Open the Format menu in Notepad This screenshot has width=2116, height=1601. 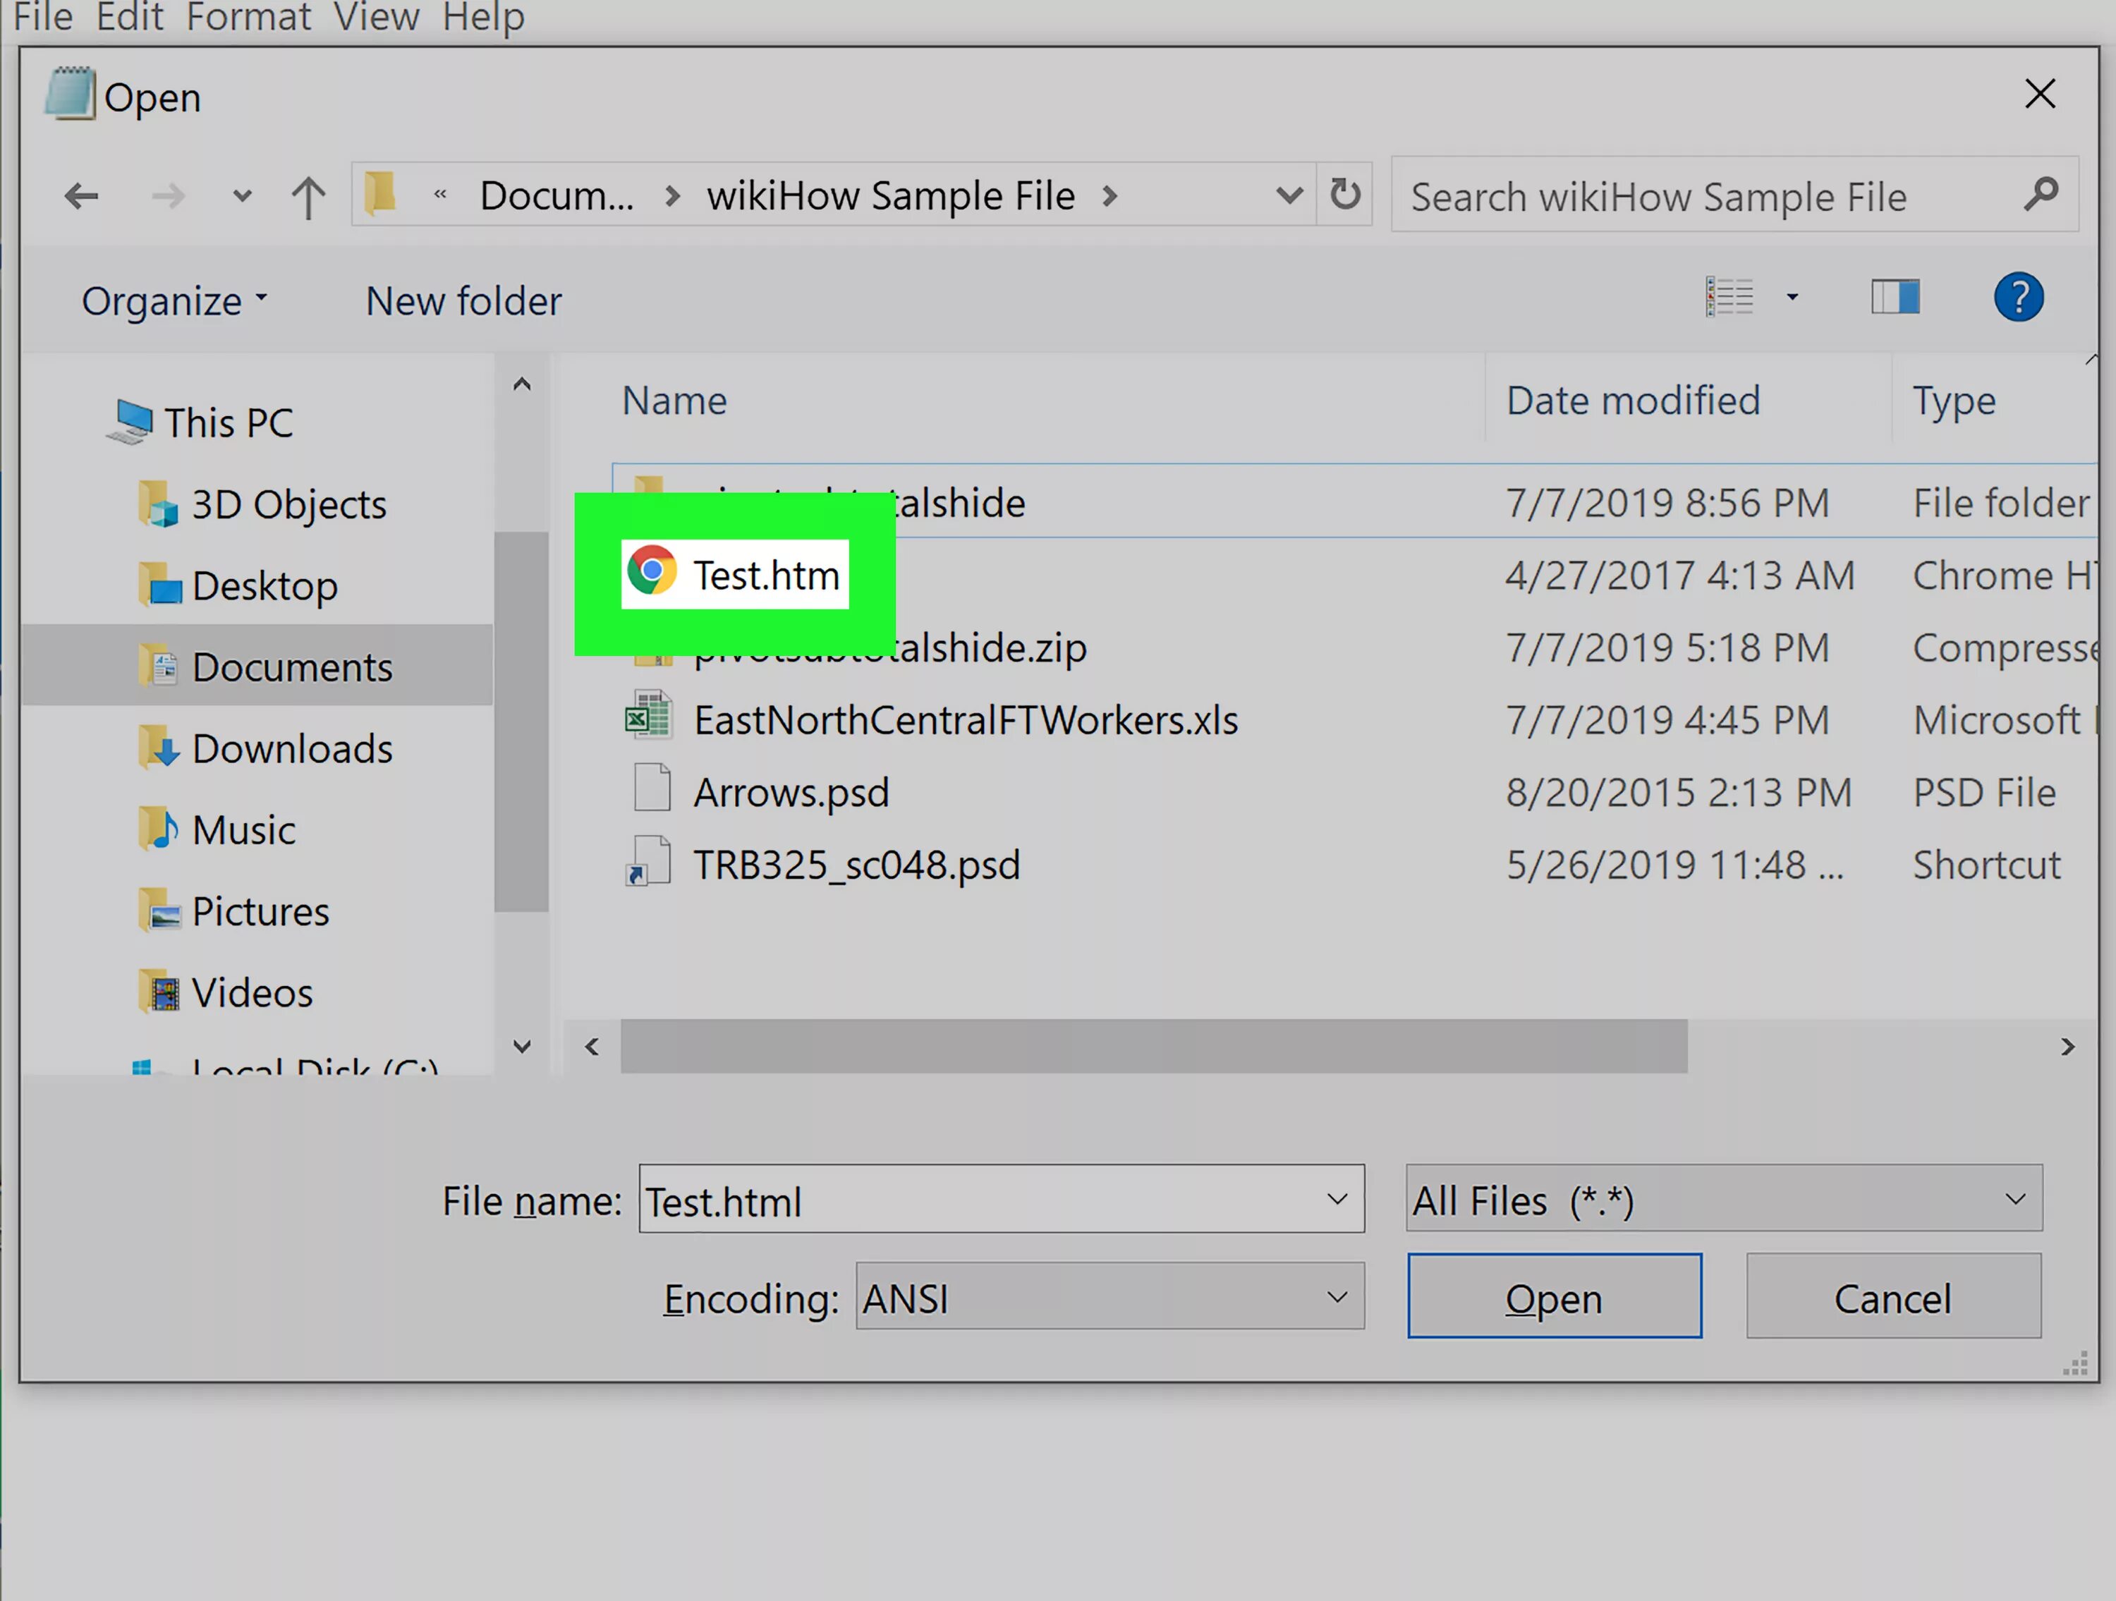click(248, 17)
